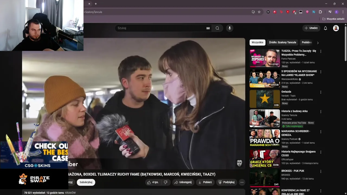
Task: Click the Pobierz download button
Action: coord(205,182)
